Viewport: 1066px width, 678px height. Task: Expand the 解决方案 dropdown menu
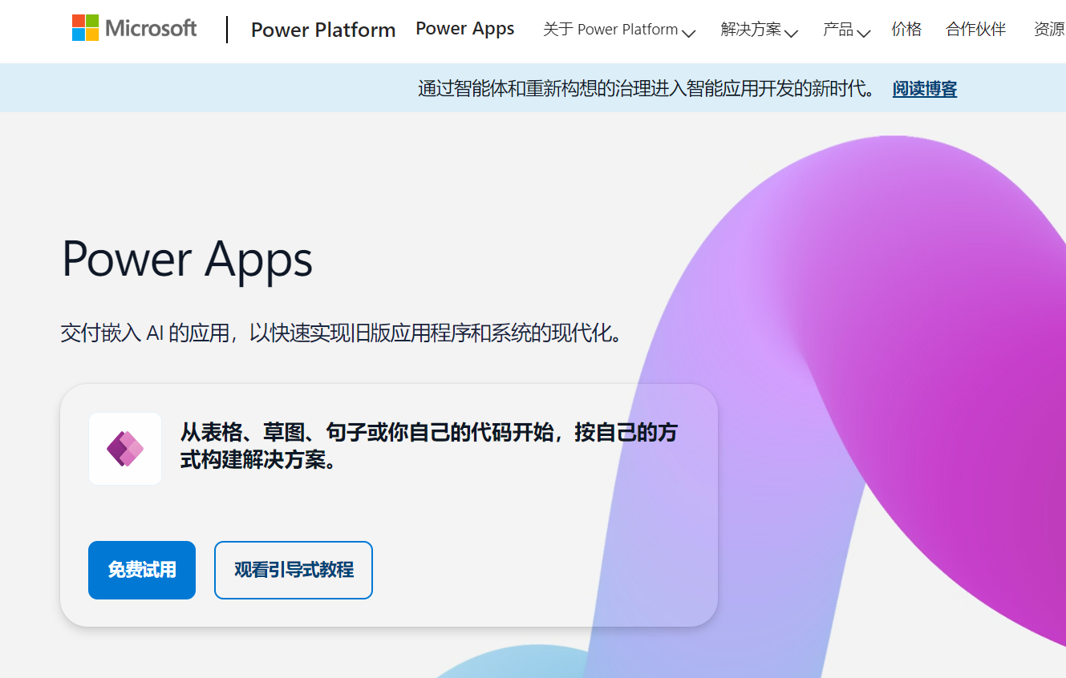759,30
